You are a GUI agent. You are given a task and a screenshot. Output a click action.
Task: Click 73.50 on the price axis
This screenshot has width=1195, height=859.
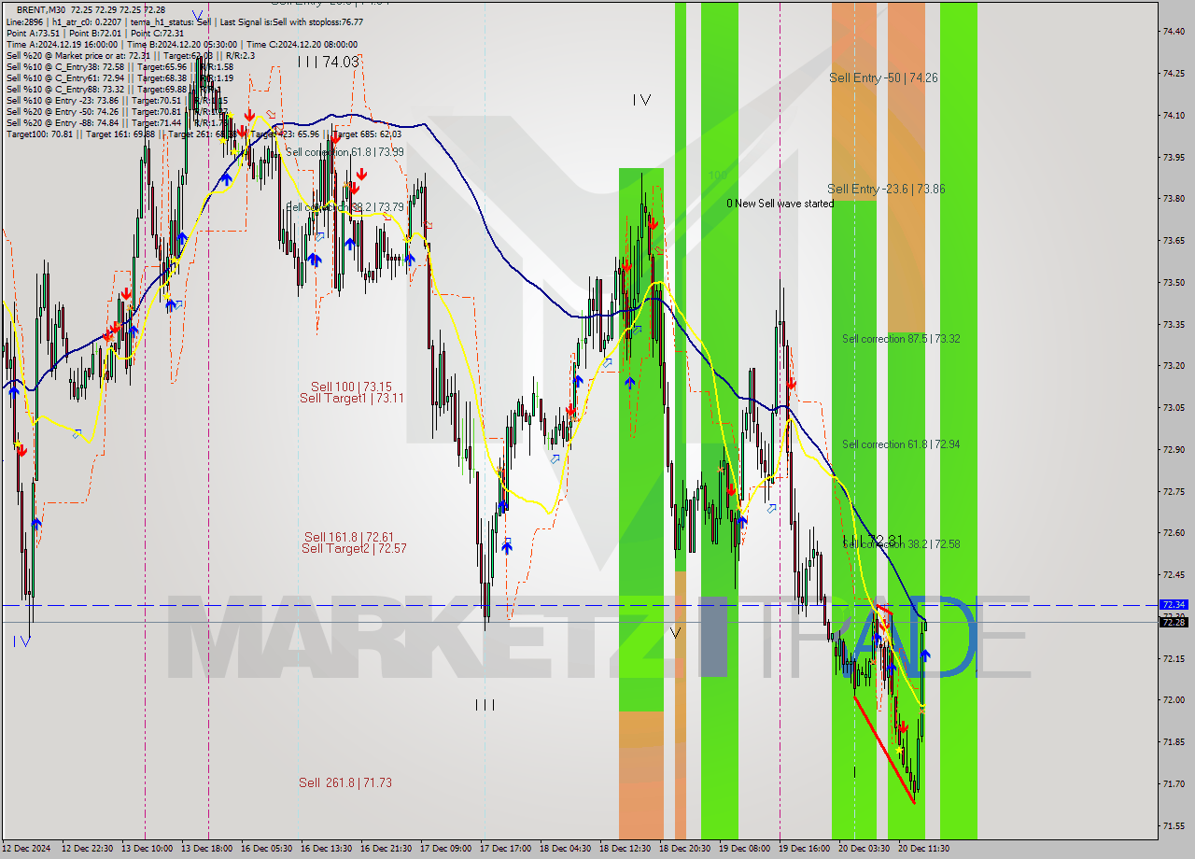coord(1174,282)
